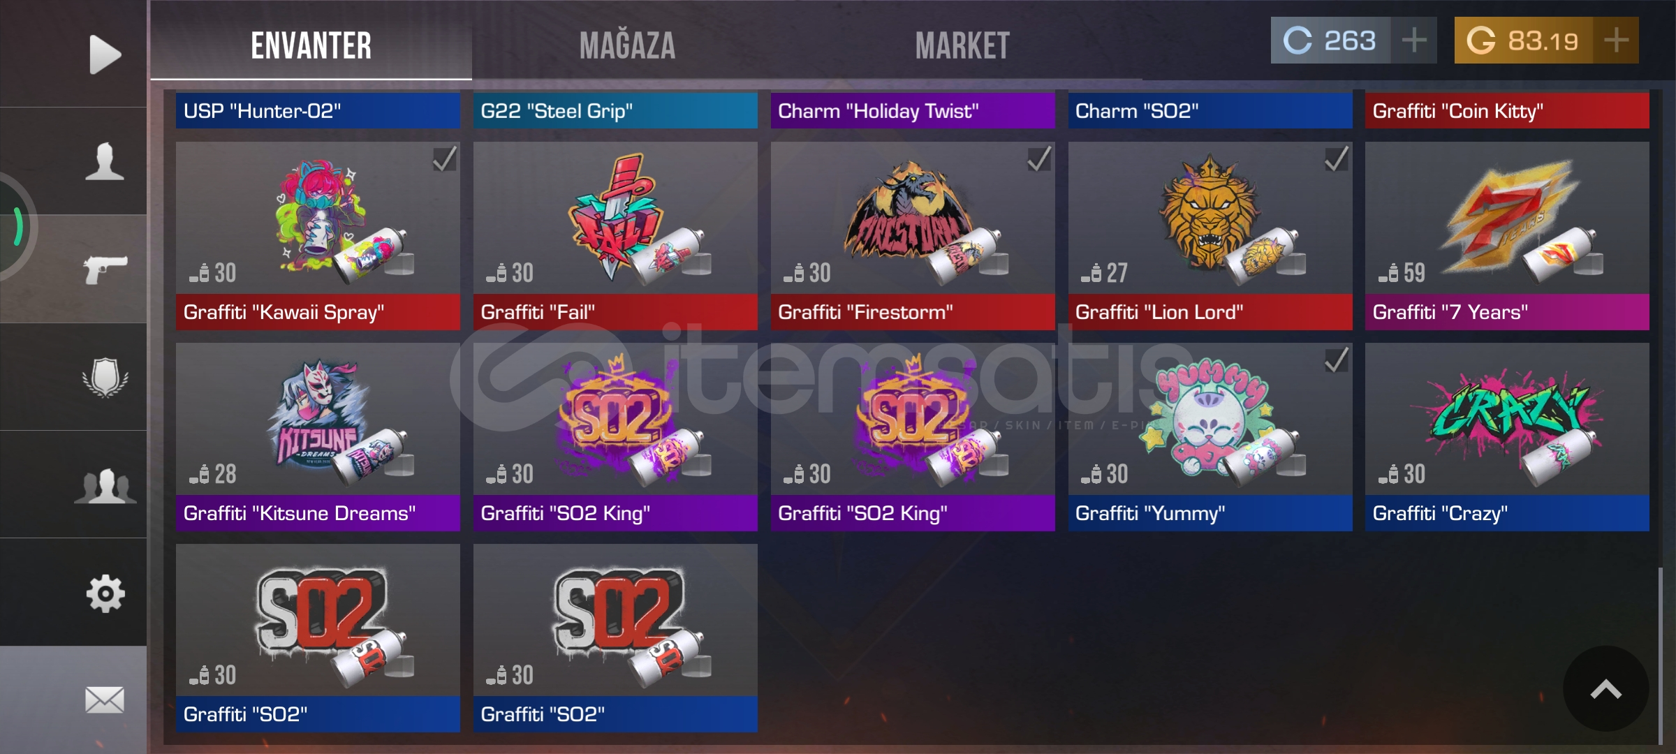The width and height of the screenshot is (1676, 754).
Task: Select the Graffiti "Crazy" item
Action: point(1507,437)
